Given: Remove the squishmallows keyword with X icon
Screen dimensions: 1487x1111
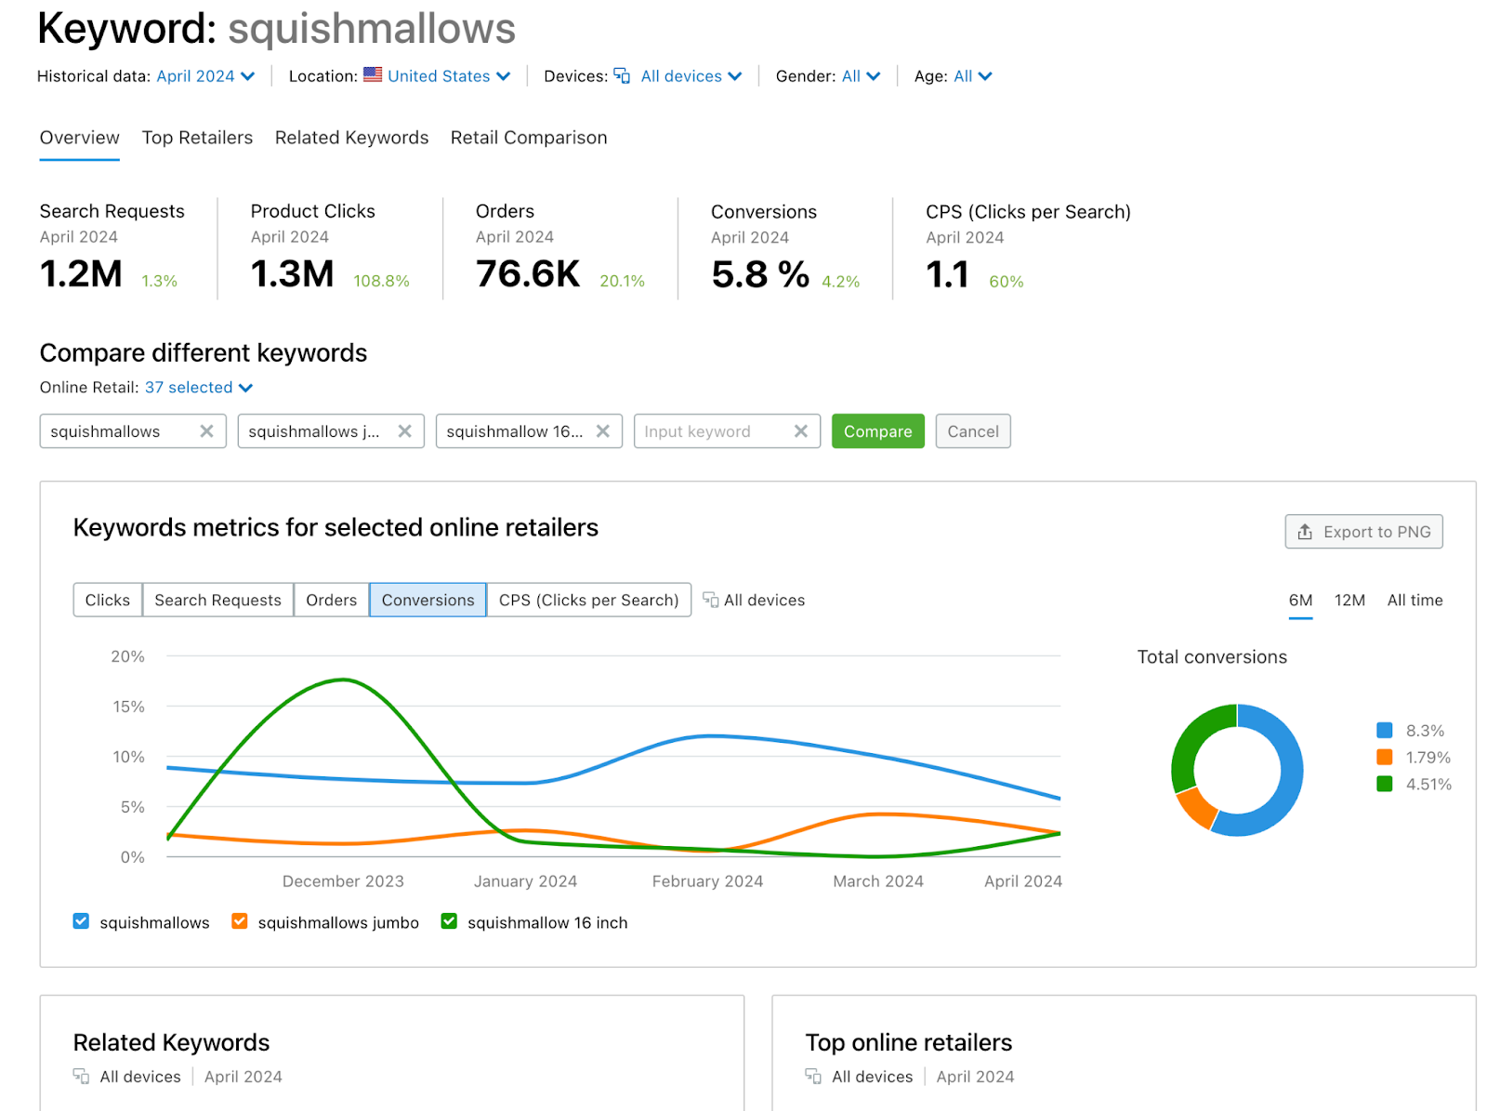Looking at the screenshot, I should tap(206, 431).
